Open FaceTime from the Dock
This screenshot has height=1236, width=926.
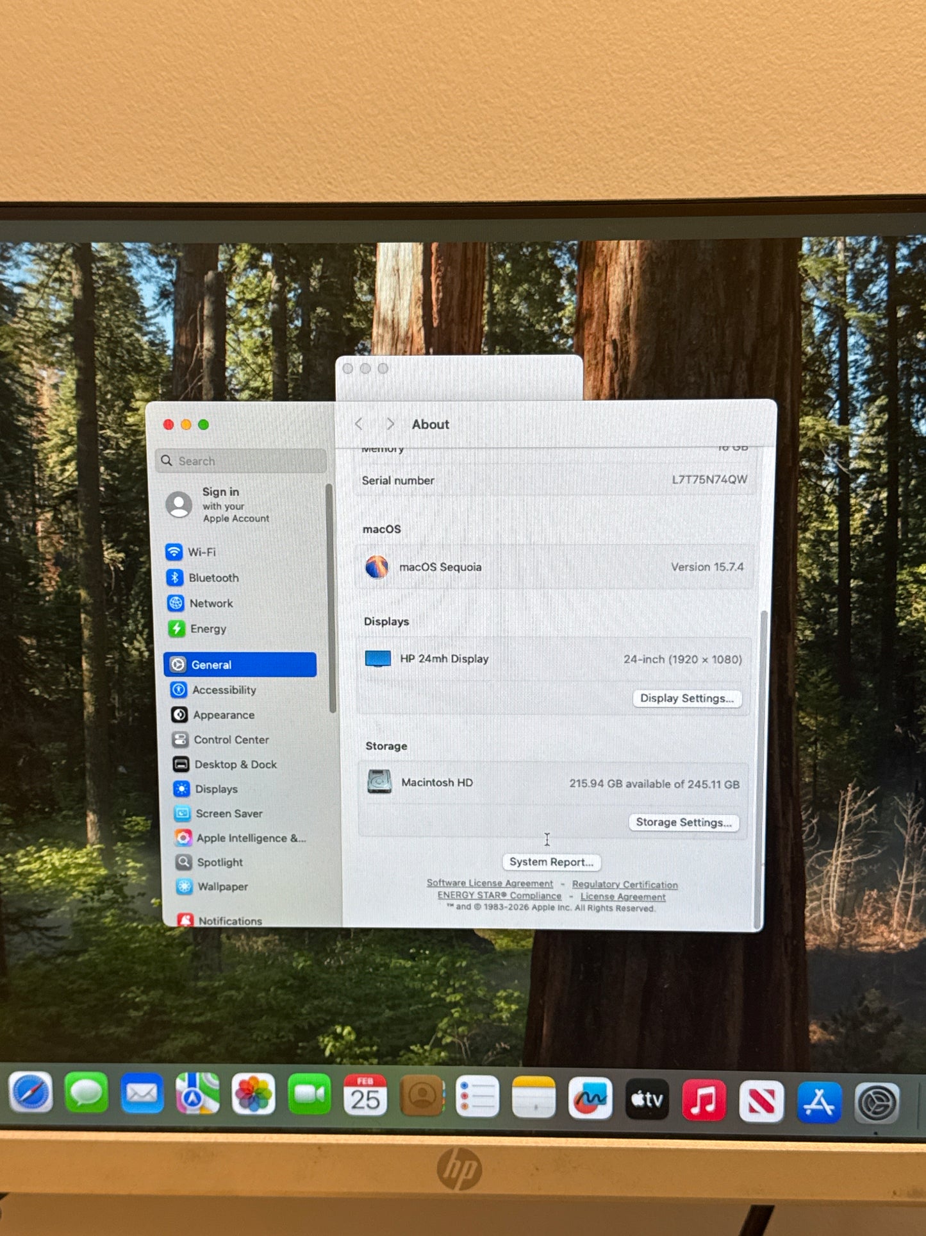coord(310,1095)
